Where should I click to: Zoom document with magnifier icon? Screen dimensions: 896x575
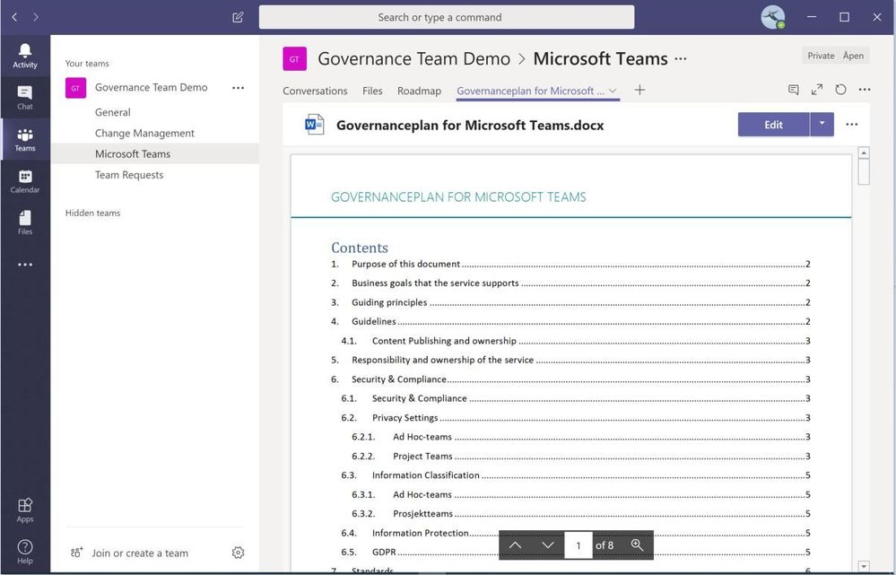637,545
